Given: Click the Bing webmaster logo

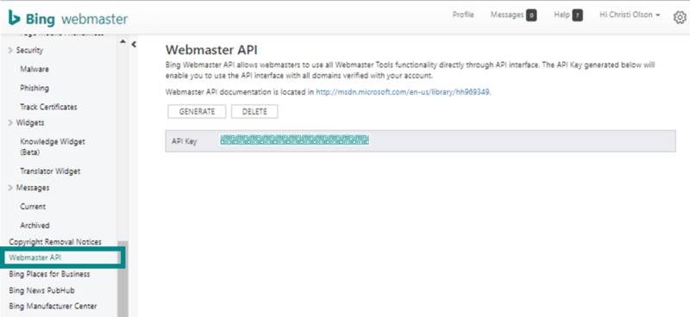Looking at the screenshot, I should [68, 18].
